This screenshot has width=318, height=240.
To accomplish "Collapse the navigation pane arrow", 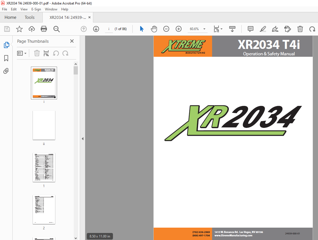I will [83, 139].
